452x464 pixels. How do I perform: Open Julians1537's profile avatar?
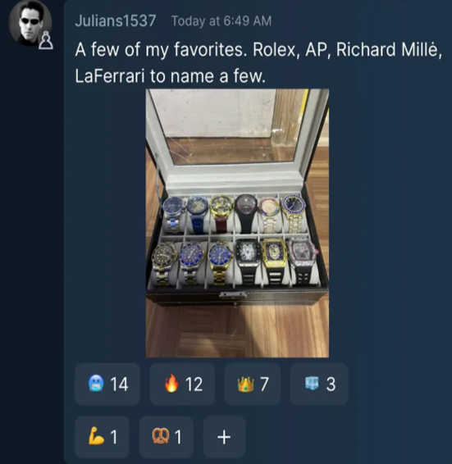coord(30,23)
